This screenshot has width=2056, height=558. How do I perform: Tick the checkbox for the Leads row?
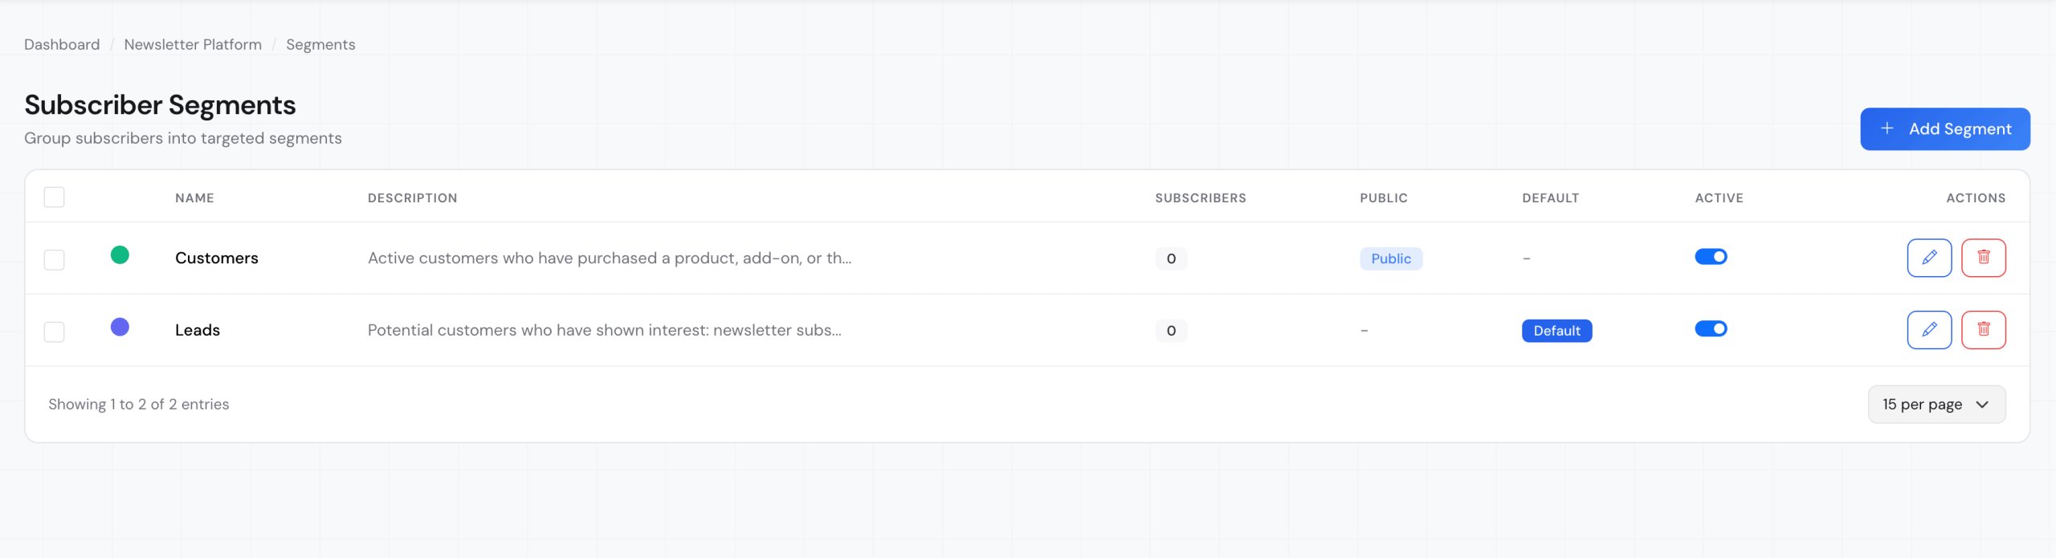tap(54, 332)
